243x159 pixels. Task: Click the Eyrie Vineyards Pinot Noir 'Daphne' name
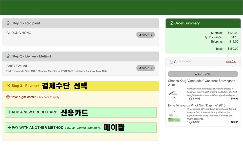197,105
